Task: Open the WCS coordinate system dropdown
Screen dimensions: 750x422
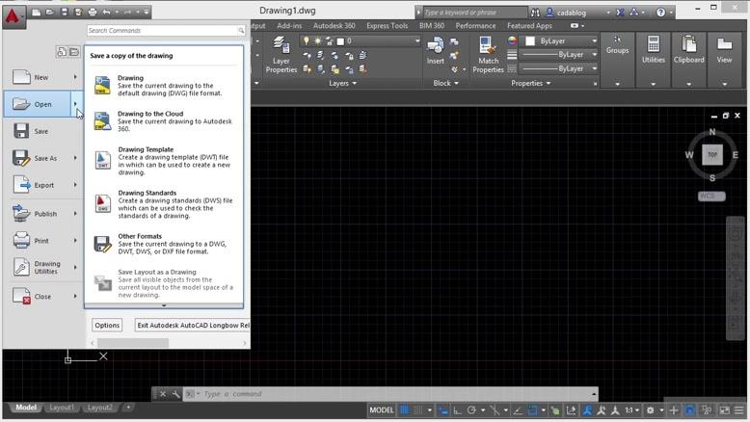Action: 711,196
